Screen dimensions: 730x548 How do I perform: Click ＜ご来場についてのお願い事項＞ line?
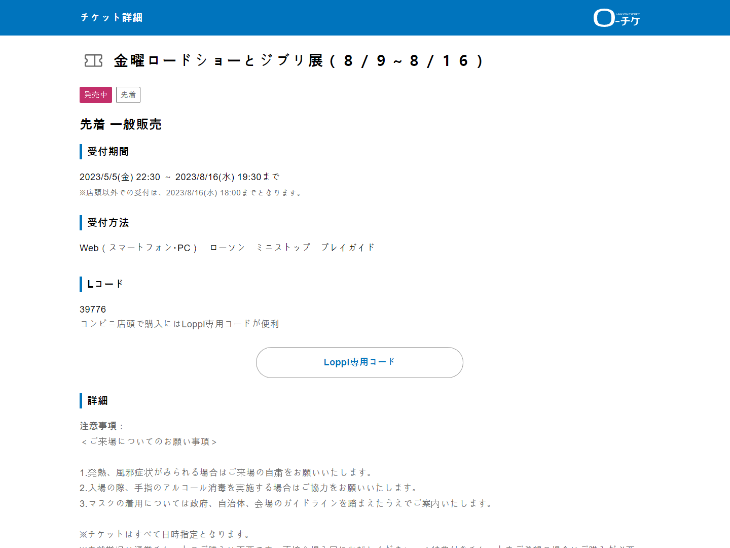pos(149,442)
